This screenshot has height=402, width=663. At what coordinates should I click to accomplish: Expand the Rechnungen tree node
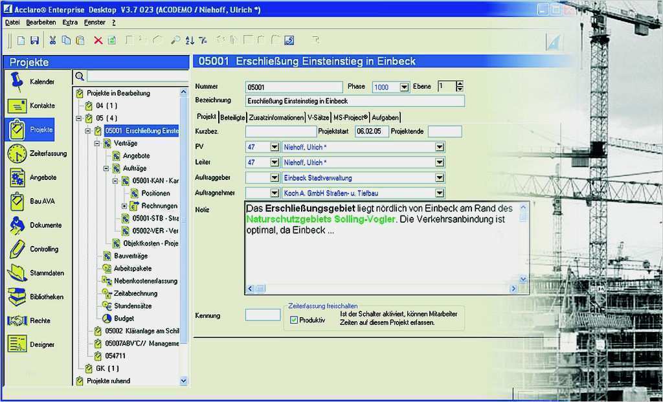pos(124,206)
